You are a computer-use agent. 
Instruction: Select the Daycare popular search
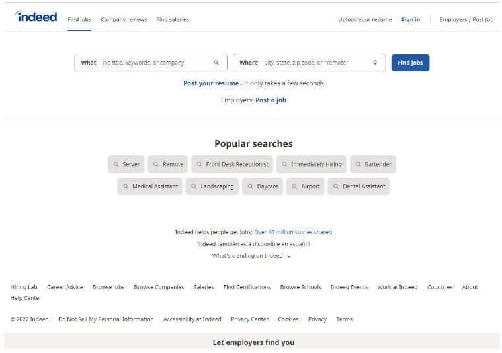(x=263, y=186)
